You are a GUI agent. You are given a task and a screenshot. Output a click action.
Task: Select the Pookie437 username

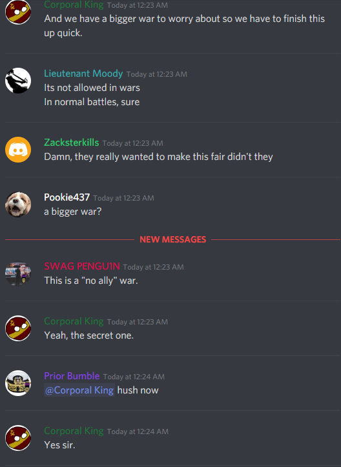coord(67,197)
